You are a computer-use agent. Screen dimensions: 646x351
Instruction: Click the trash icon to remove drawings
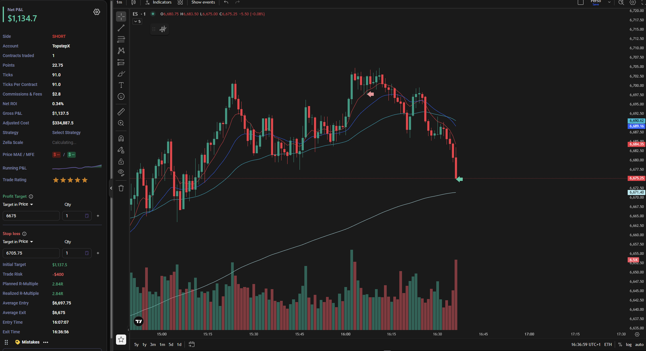121,188
